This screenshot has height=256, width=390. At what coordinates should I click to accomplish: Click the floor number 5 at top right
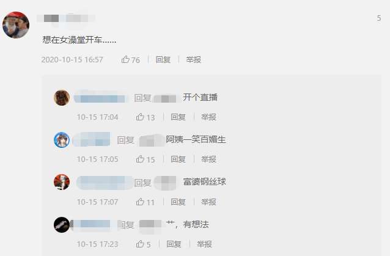[x=379, y=18]
